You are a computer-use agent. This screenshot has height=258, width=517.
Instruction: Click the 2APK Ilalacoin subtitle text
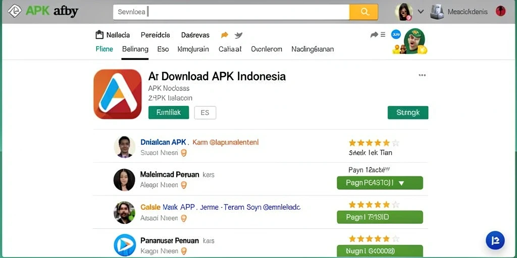point(170,98)
